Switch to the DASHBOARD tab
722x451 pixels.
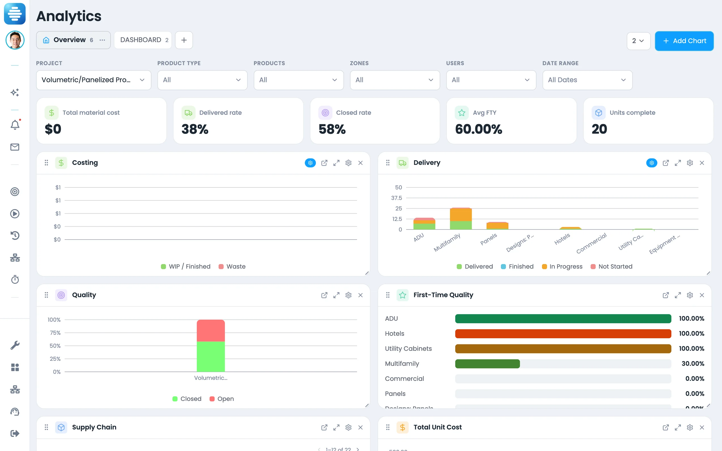point(143,40)
